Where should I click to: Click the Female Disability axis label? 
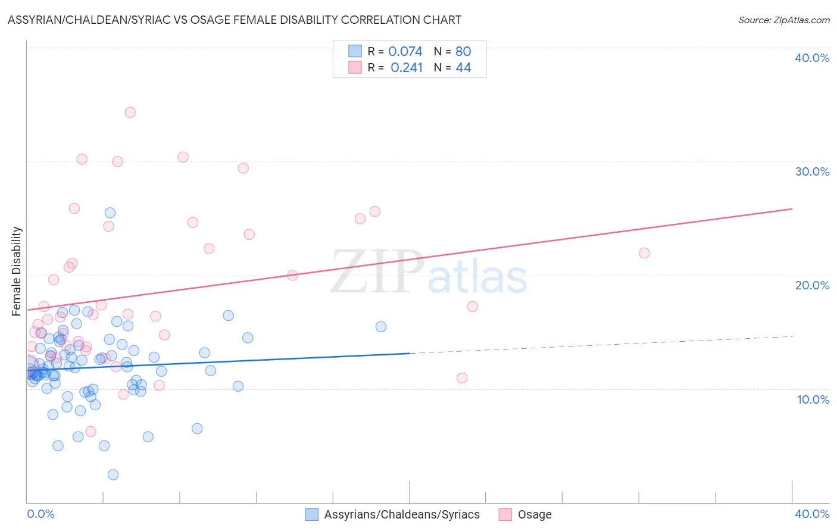(x=17, y=271)
